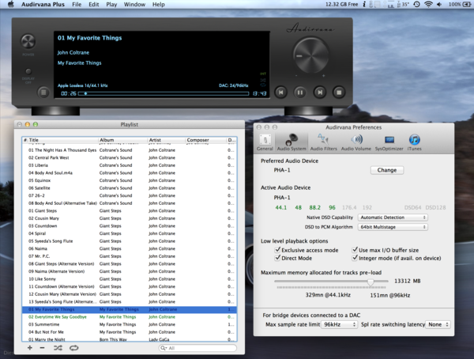Click the Power knob on the player

pyautogui.click(x=28, y=41)
